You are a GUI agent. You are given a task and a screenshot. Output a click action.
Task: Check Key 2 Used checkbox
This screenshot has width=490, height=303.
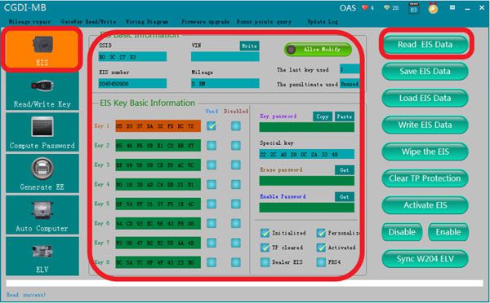212,146
